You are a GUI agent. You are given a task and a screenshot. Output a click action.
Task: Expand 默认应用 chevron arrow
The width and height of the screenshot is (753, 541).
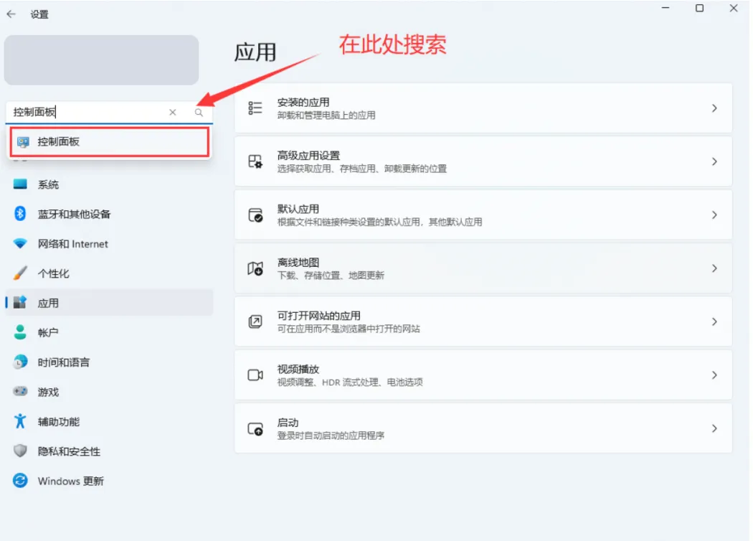714,215
